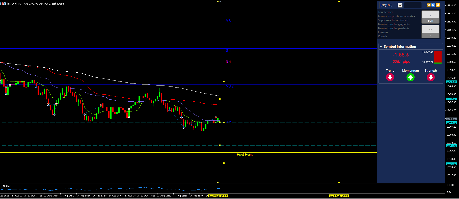
Task: Click the lower gray dash button below the EUR button
Action: 430,36
